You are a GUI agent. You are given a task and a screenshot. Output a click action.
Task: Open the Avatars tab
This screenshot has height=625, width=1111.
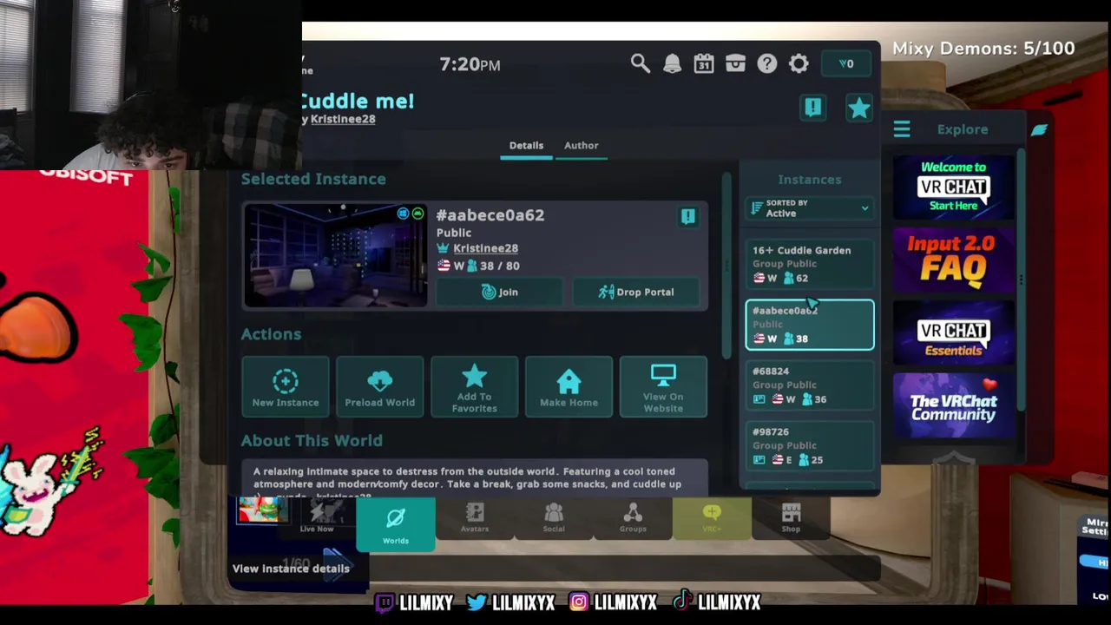(x=475, y=518)
